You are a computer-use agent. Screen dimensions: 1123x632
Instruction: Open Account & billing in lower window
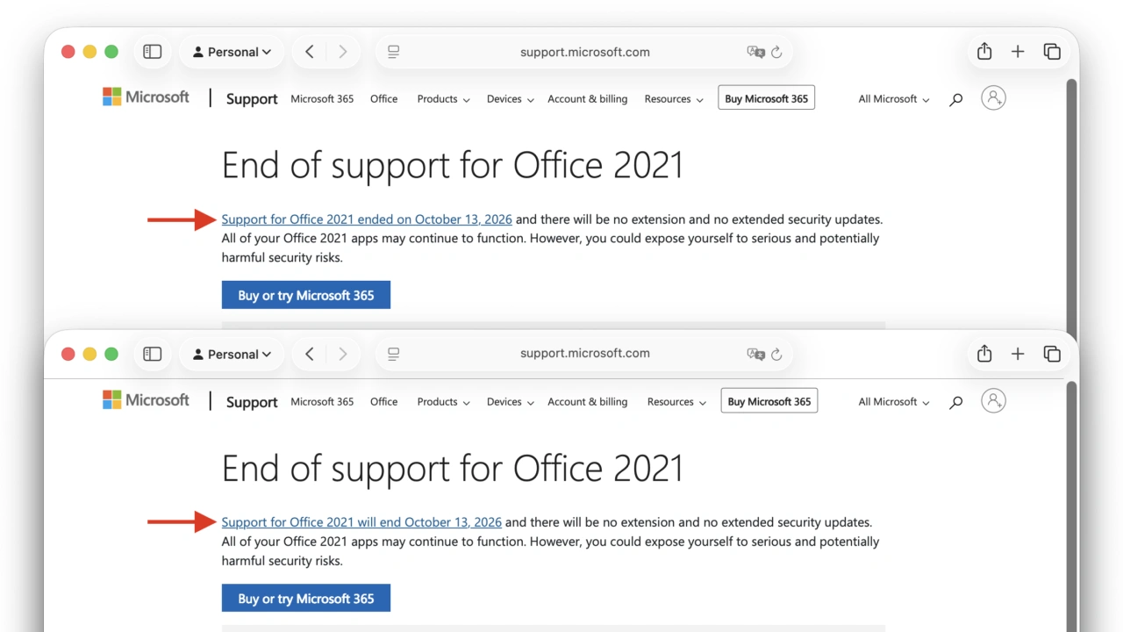pos(587,402)
